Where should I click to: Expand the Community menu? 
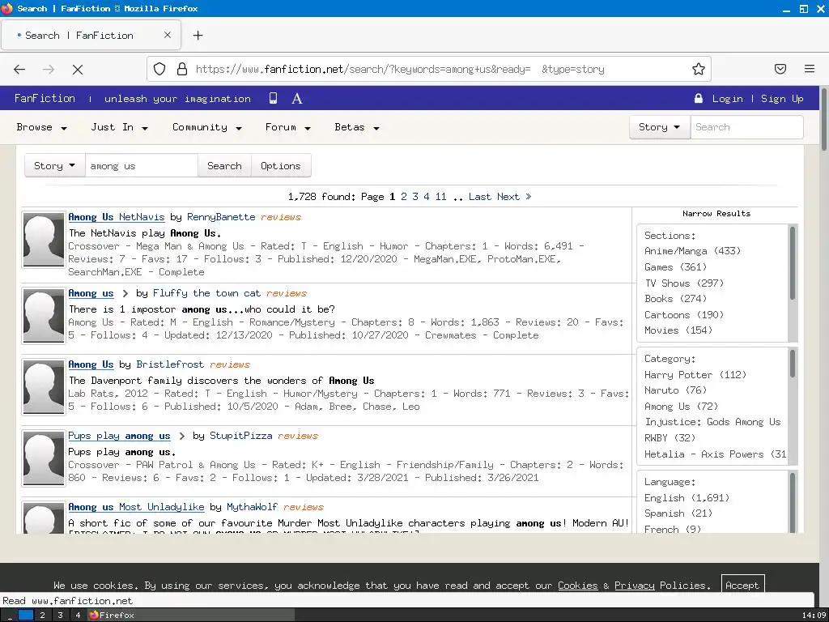coord(207,127)
